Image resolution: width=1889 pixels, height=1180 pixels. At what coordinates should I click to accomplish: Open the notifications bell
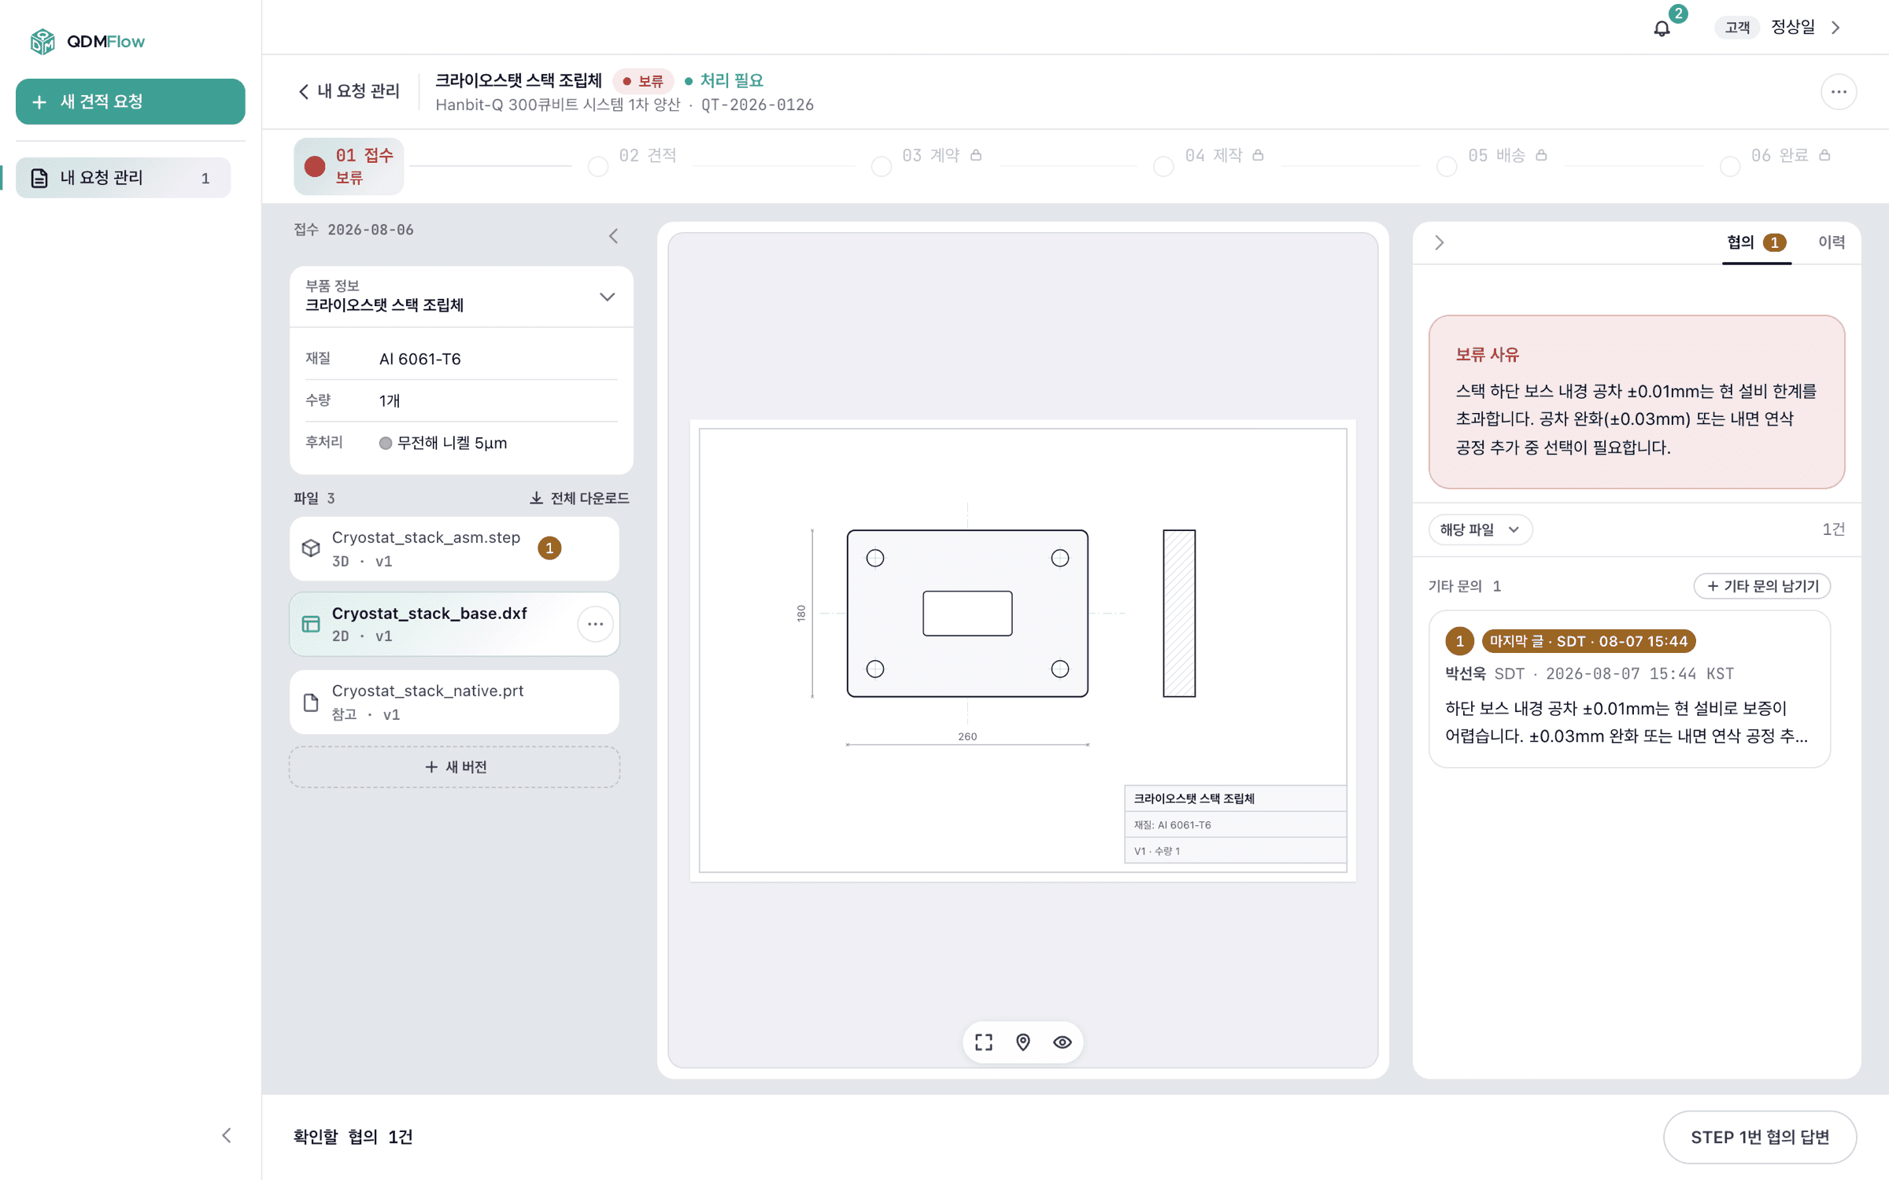tap(1662, 28)
